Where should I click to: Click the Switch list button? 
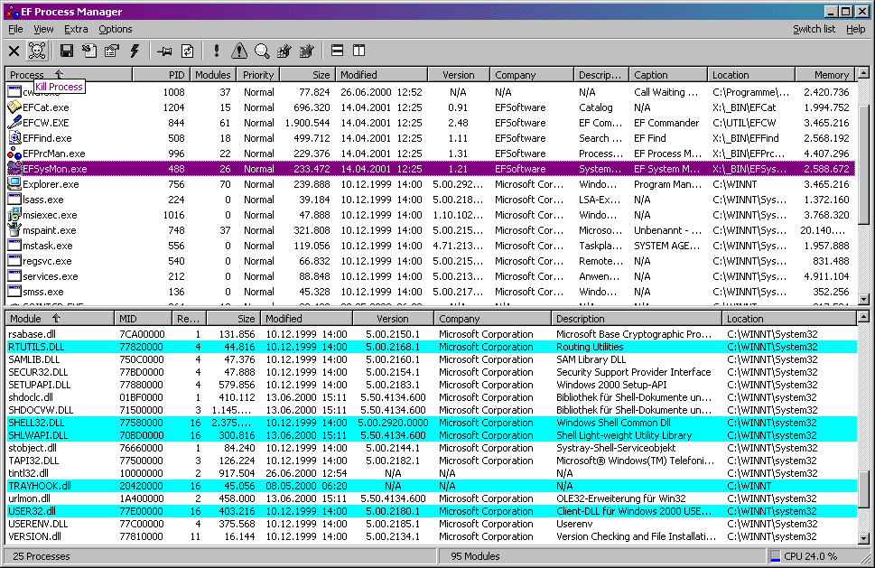tap(814, 29)
